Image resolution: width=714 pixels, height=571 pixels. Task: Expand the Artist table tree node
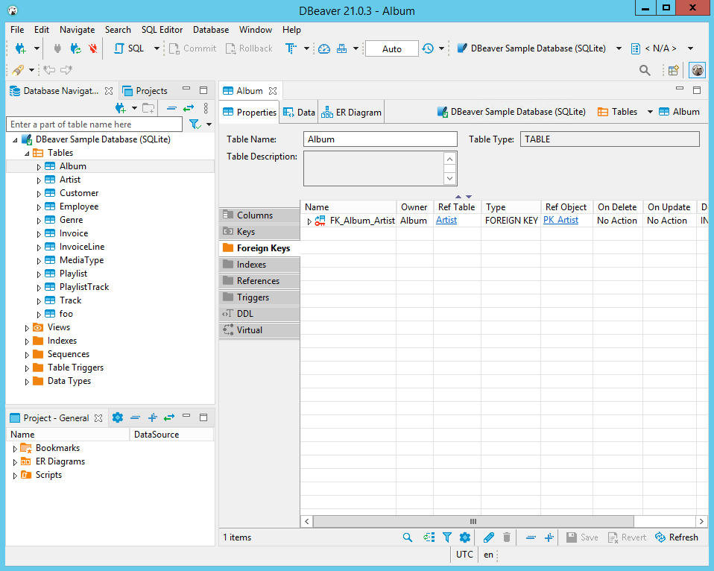pyautogui.click(x=39, y=180)
